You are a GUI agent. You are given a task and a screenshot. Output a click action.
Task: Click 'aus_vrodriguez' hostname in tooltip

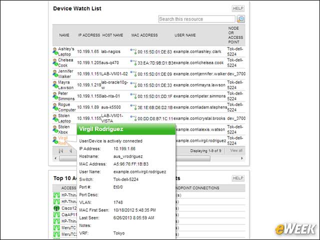point(128,156)
